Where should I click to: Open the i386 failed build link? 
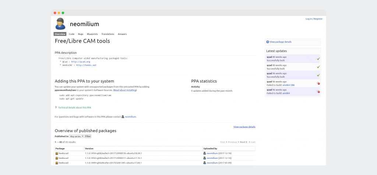293,85
